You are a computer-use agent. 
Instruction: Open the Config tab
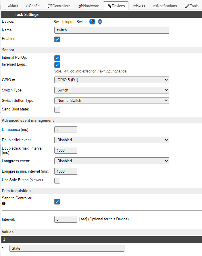[x=32, y=6]
